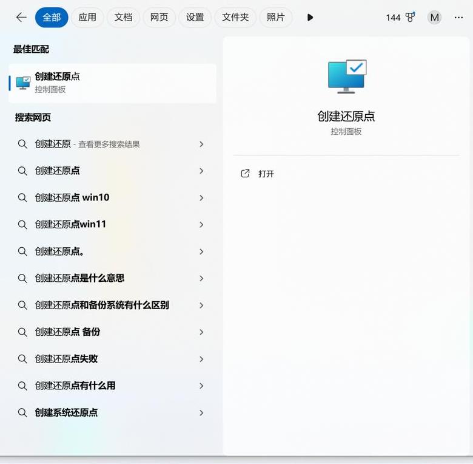Open the M user account avatar
This screenshot has width=473, height=464.
[x=434, y=18]
